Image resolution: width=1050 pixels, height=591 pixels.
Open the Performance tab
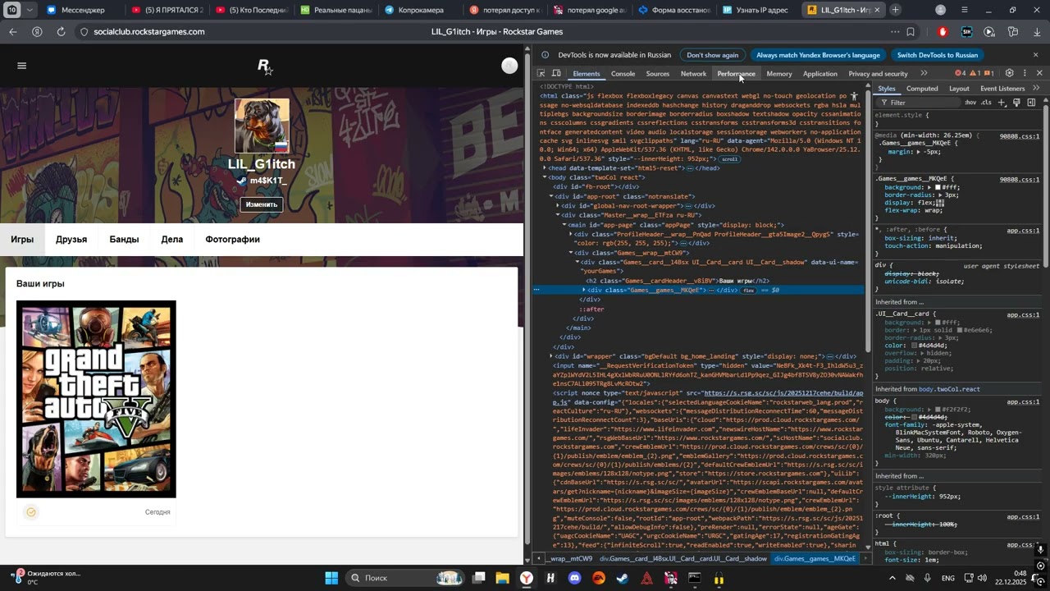pyautogui.click(x=736, y=74)
